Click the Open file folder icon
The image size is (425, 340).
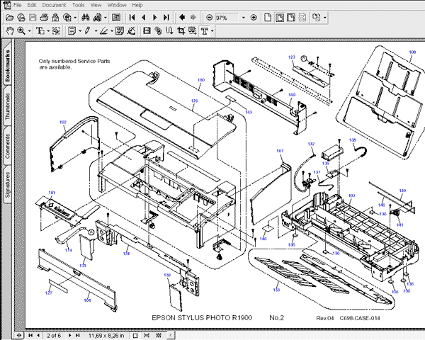9,18
